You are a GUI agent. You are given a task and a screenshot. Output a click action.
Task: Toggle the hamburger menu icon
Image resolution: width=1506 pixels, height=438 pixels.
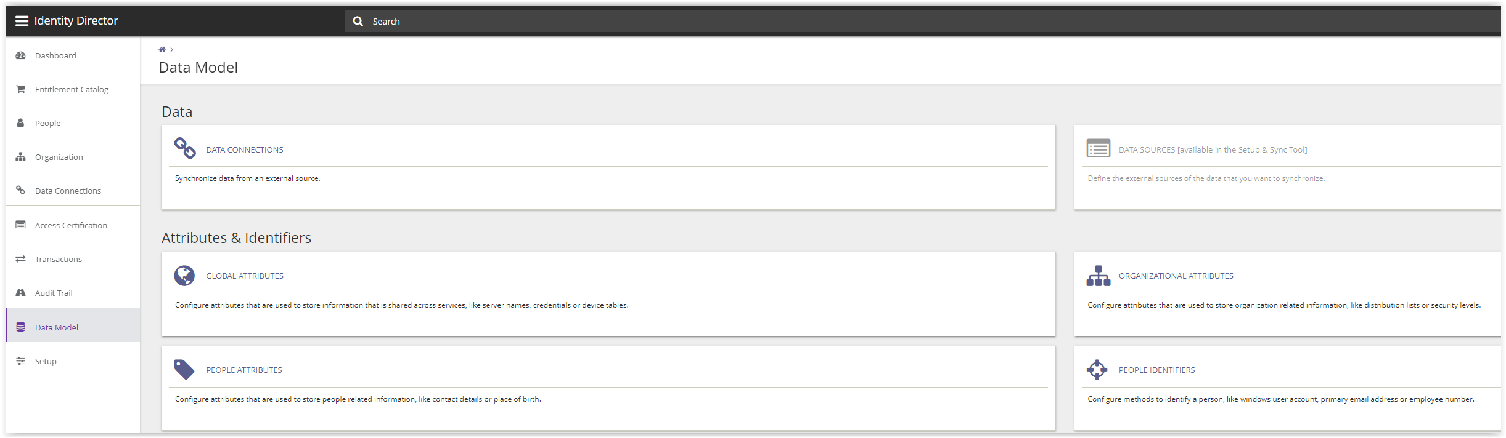point(22,21)
